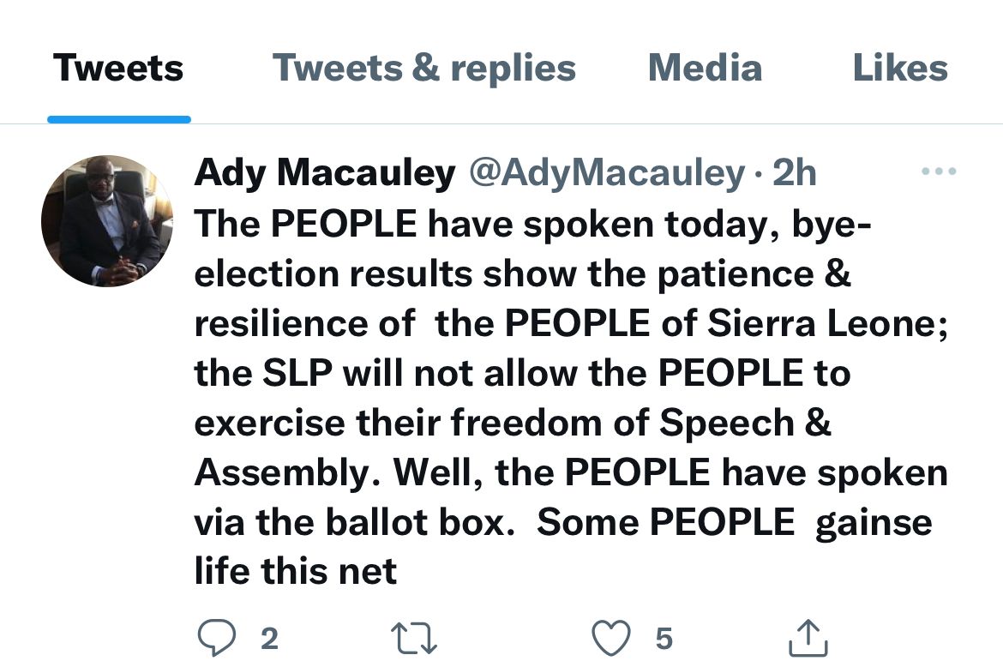Go to the Likes tab
The height and width of the screenshot is (661, 1003).
(x=900, y=68)
